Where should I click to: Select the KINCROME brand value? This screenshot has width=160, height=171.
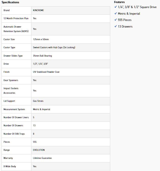point(38,10)
